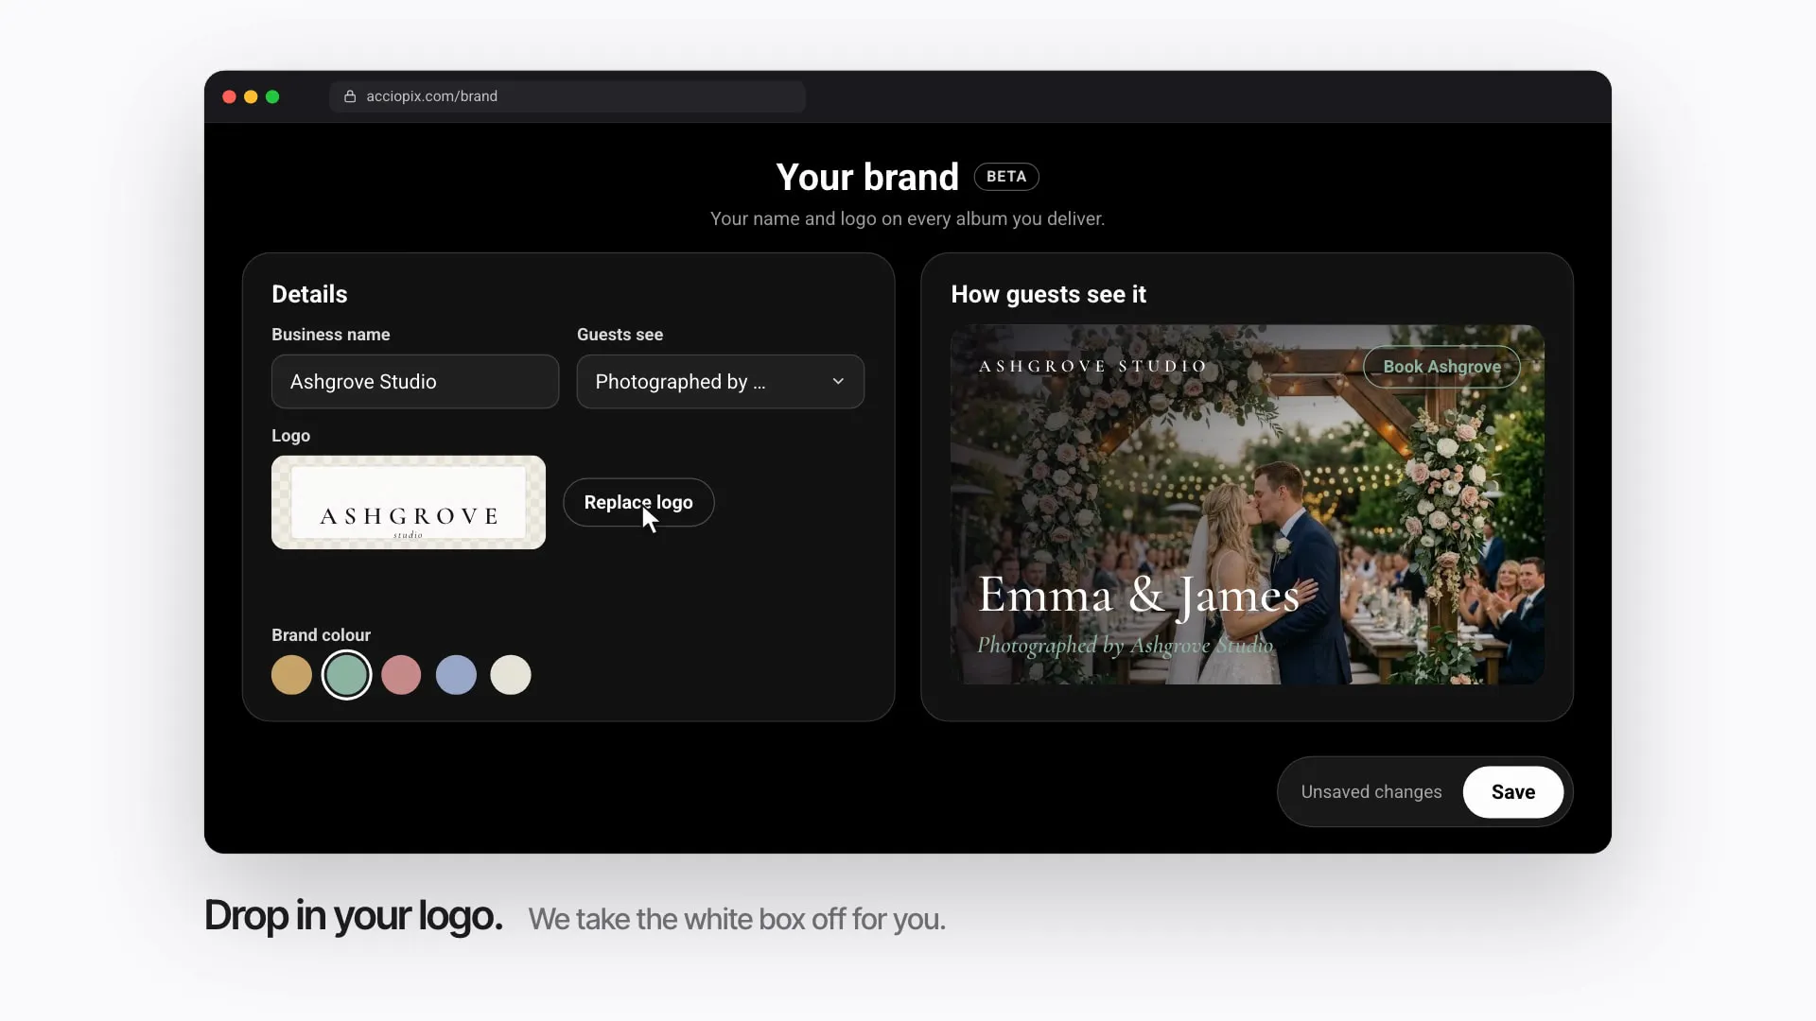Click the lock icon in address bar

click(x=350, y=96)
